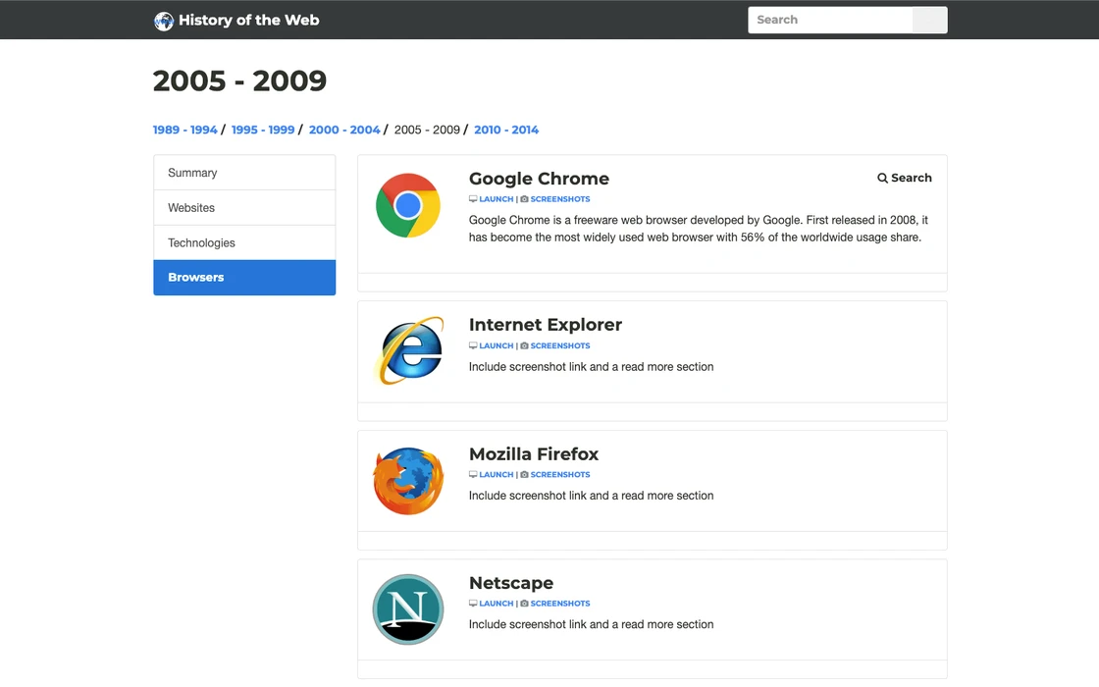
Task: Go to the 2010 - 2014 period
Action: point(506,130)
